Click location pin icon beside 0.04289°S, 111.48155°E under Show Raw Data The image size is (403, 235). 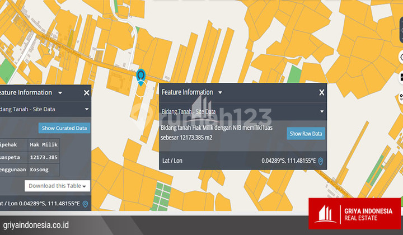[321, 161]
